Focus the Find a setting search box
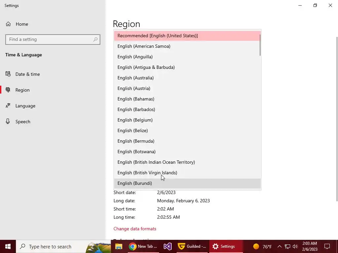This screenshot has height=253, width=338. (x=53, y=40)
